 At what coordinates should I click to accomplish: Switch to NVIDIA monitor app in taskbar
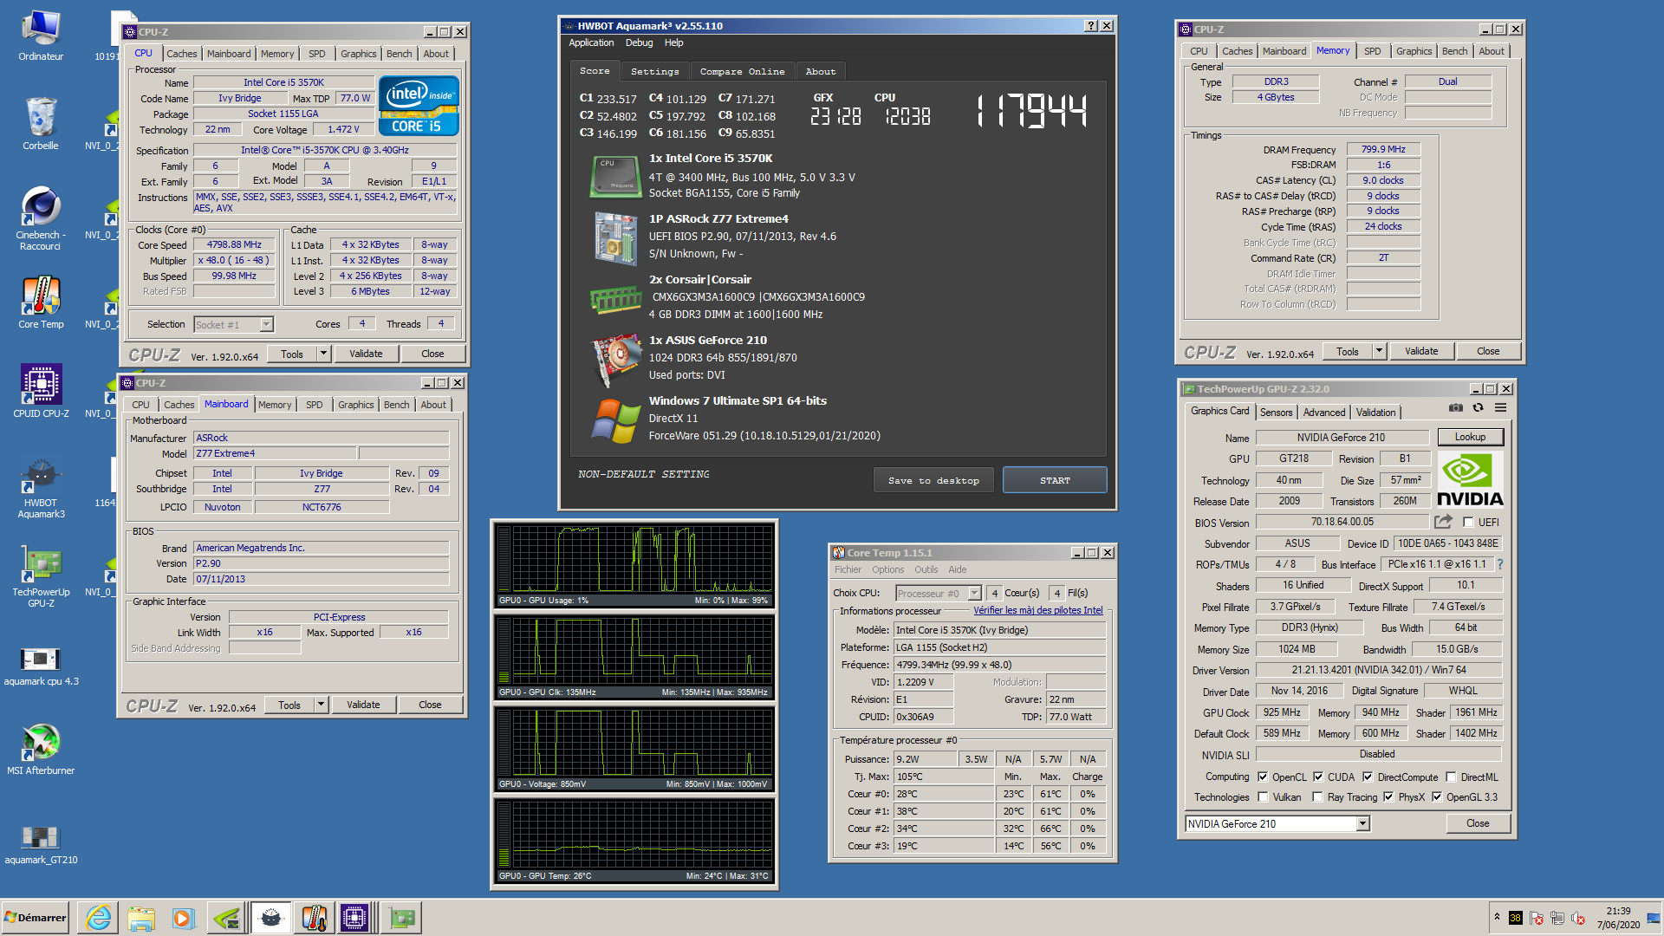coord(226,917)
